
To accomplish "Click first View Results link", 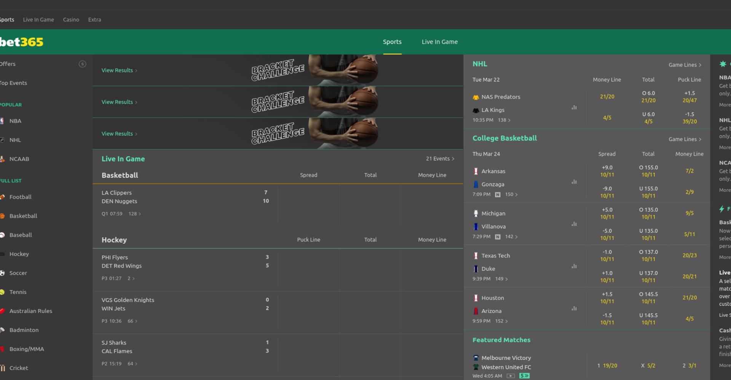I will (x=119, y=70).
